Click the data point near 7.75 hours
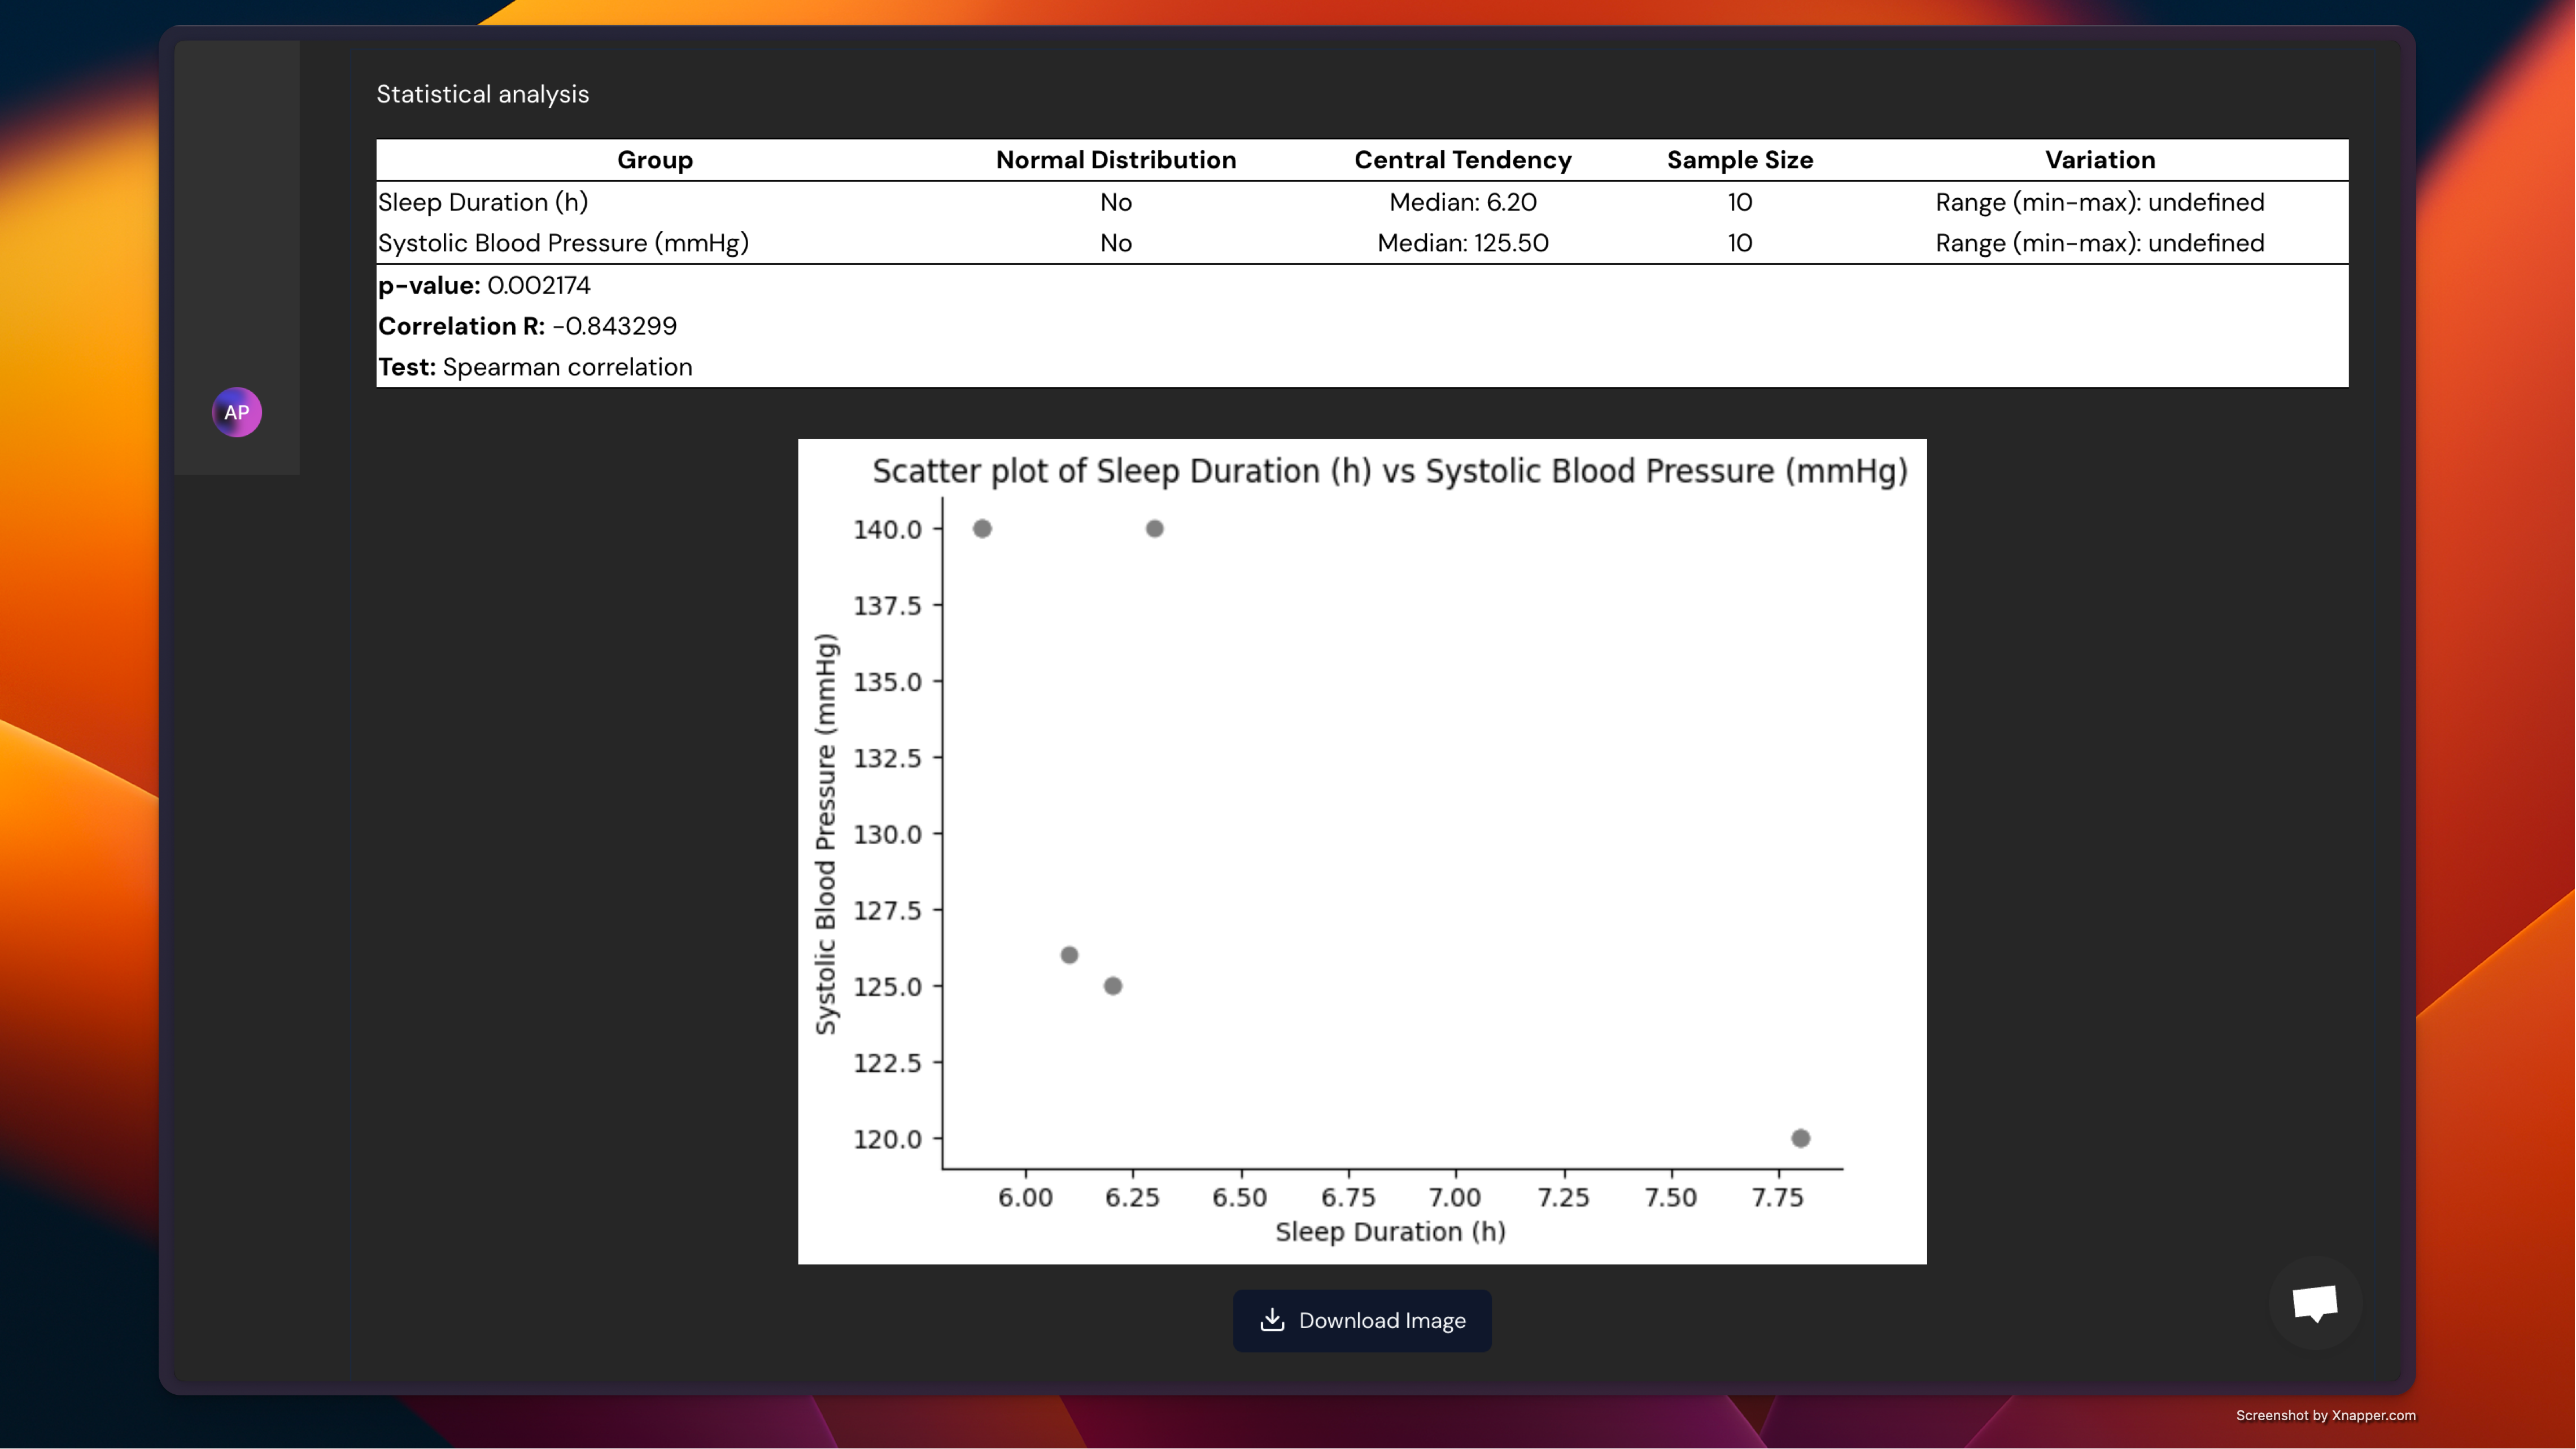 [x=1800, y=1138]
